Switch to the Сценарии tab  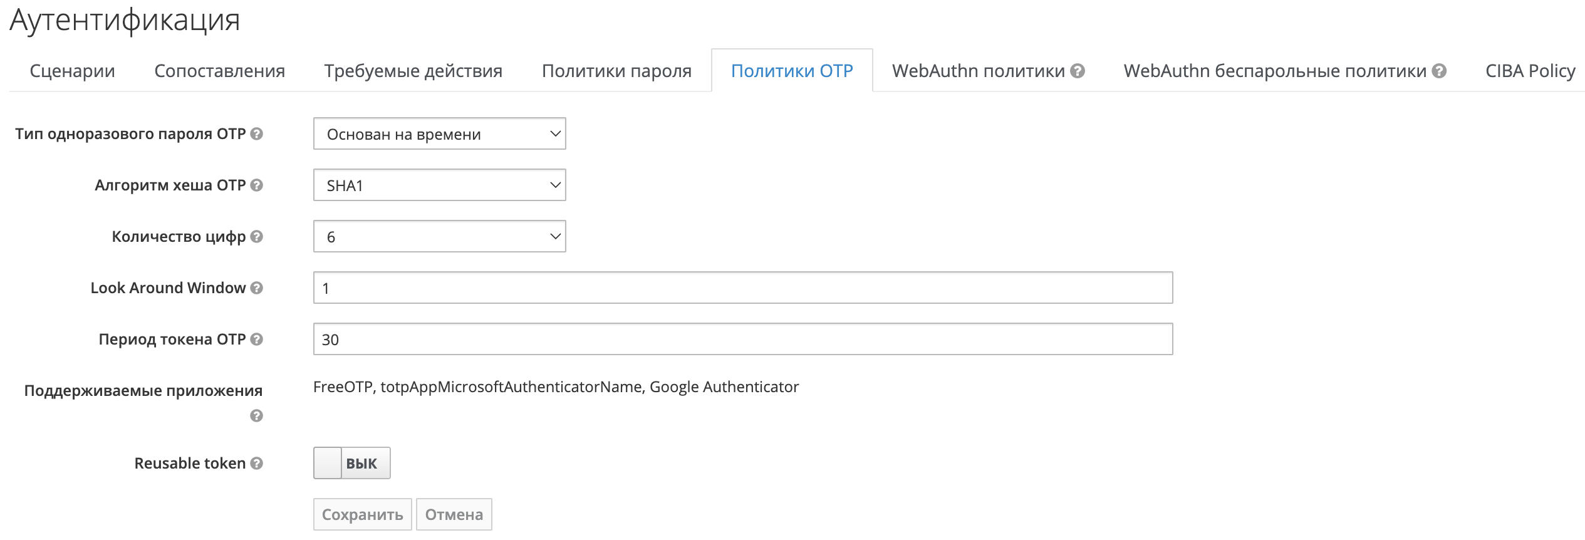click(72, 71)
